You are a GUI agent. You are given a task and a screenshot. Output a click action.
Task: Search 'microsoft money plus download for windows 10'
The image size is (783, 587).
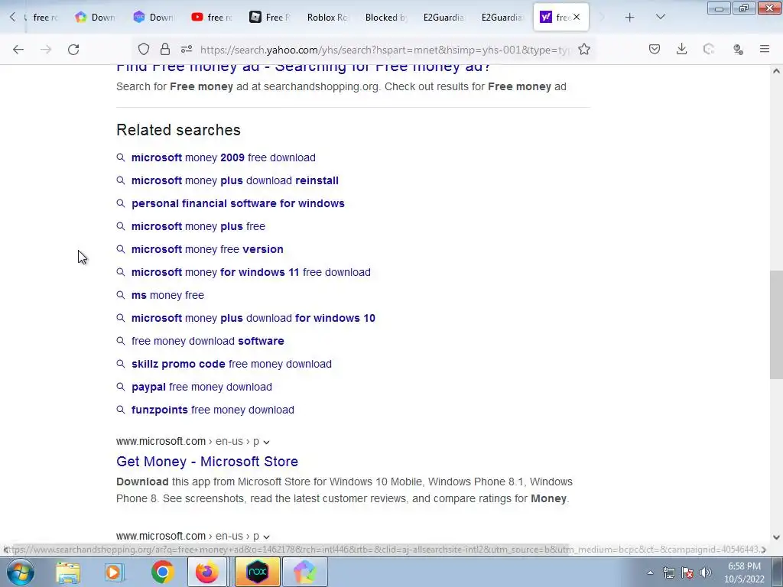[x=253, y=319]
